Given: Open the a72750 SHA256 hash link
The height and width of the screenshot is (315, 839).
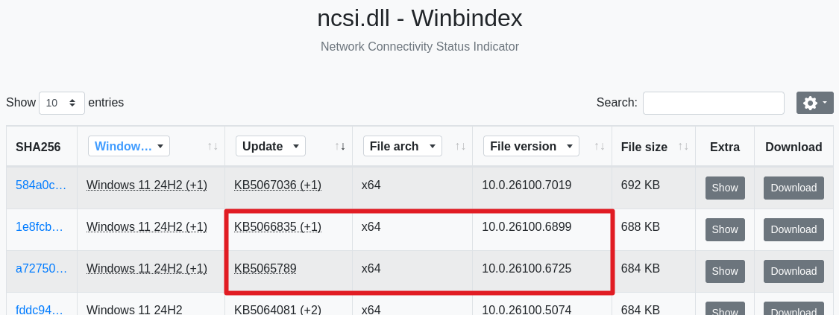Looking at the screenshot, I should 41,268.
